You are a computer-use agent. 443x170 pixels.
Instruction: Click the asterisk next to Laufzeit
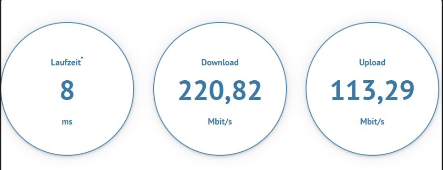pos(82,58)
